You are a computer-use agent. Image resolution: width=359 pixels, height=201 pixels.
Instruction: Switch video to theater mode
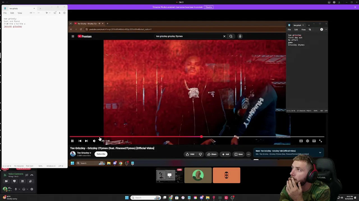click(x=314, y=141)
